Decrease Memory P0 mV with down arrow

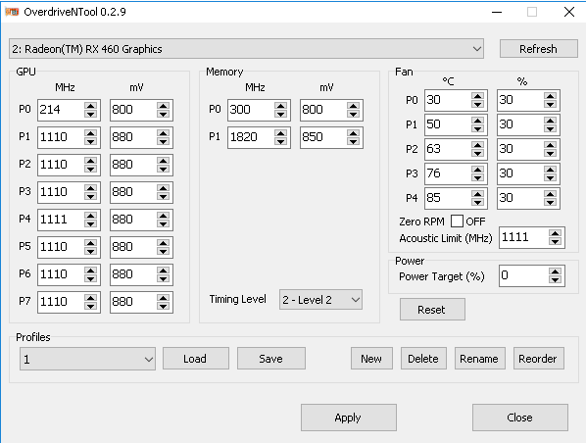click(353, 114)
